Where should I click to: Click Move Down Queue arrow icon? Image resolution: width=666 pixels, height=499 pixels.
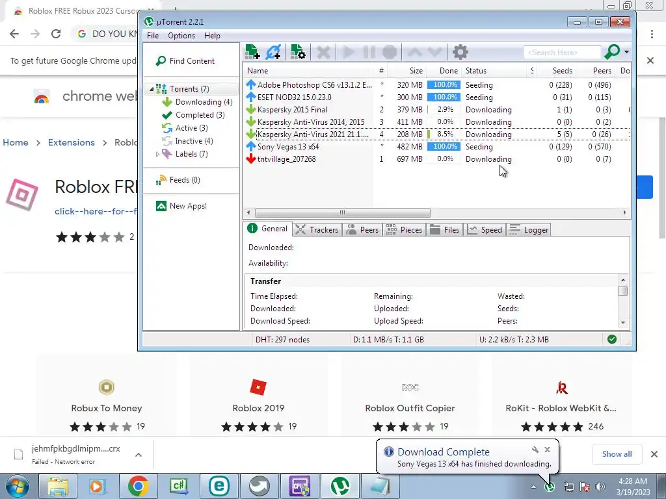[x=435, y=52]
